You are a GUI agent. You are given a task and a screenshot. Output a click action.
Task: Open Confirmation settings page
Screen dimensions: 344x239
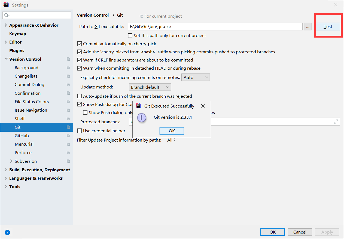(x=28, y=93)
